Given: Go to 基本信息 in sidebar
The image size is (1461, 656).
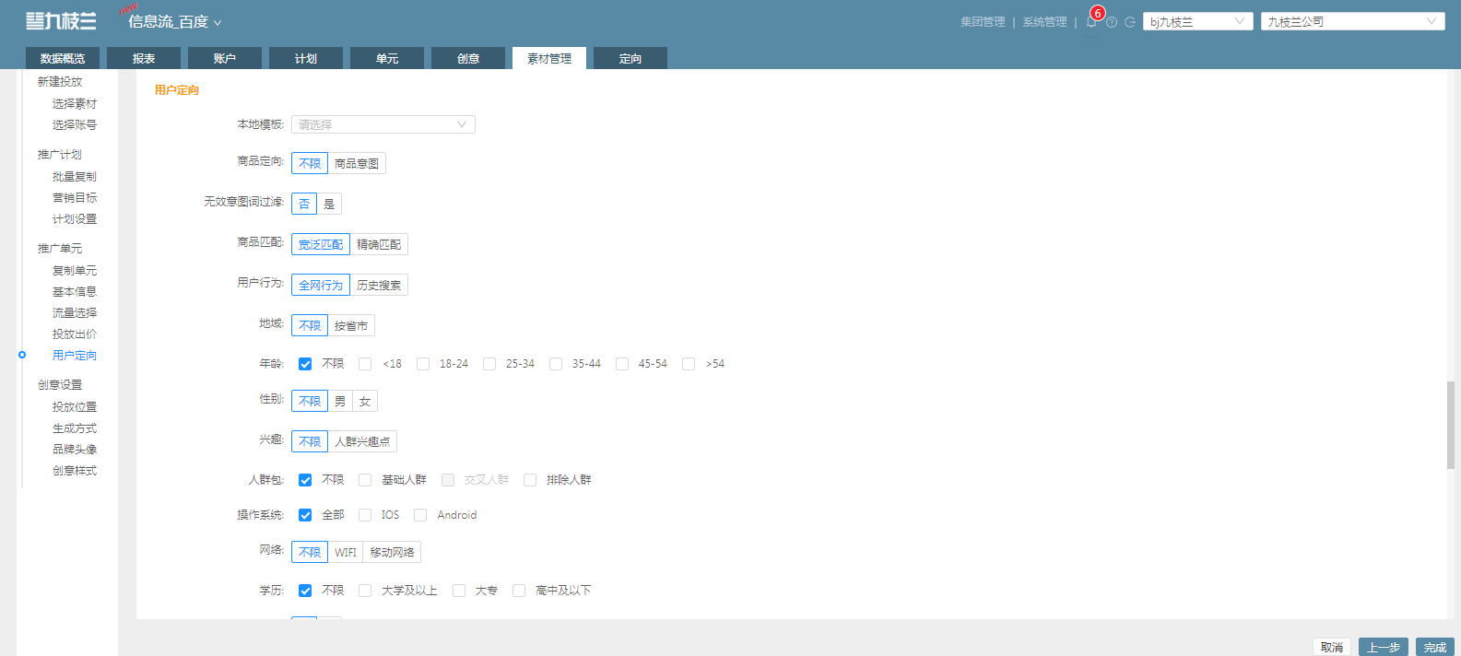Looking at the screenshot, I should click(75, 292).
